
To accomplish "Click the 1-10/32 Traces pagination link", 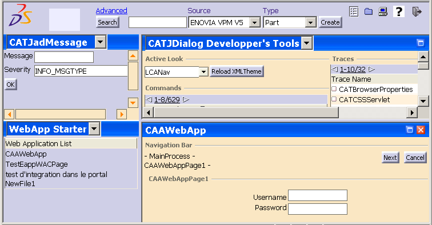I will coord(353,70).
